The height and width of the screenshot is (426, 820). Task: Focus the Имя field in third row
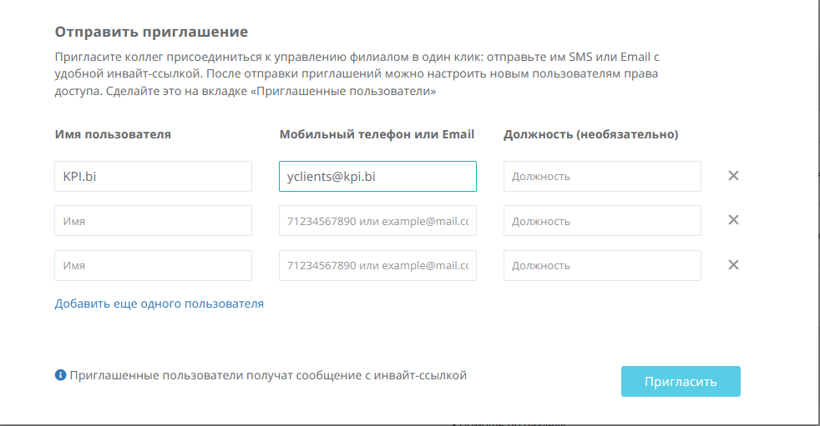click(153, 265)
